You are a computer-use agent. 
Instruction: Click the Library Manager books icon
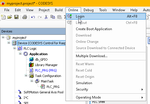31,65
